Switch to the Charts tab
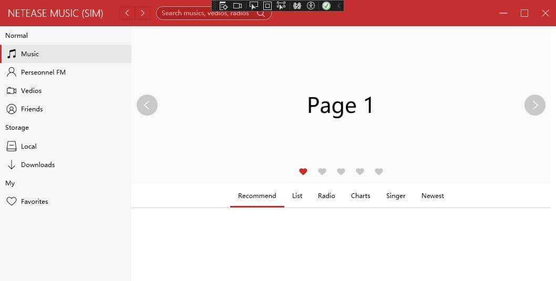The width and height of the screenshot is (556, 281). [361, 195]
